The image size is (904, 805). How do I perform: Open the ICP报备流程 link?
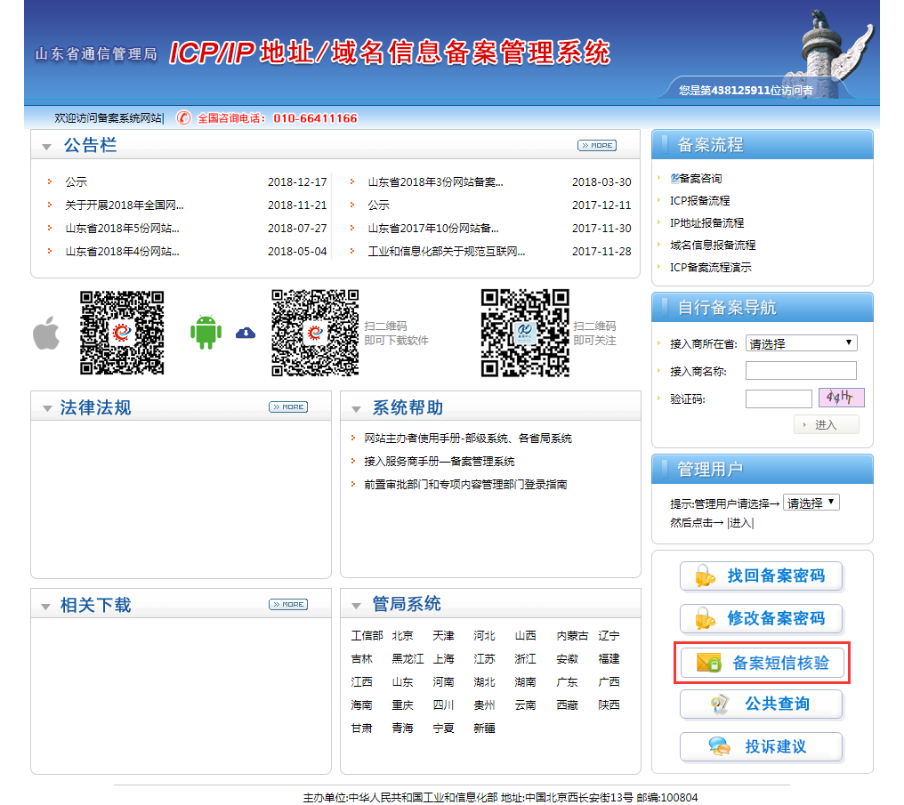point(699,201)
